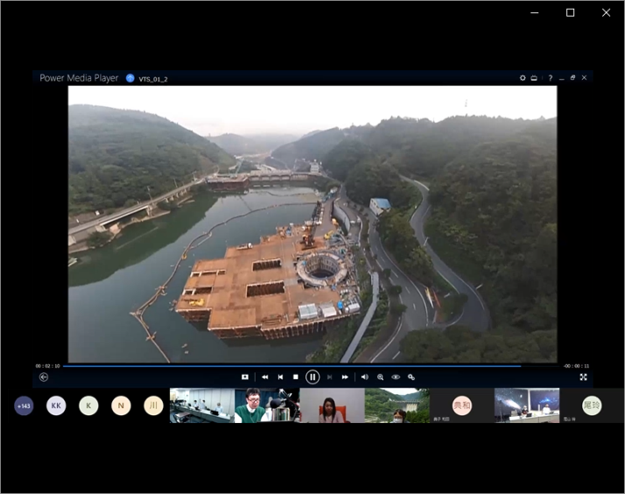Toggle the eye view mode icon

click(x=396, y=377)
